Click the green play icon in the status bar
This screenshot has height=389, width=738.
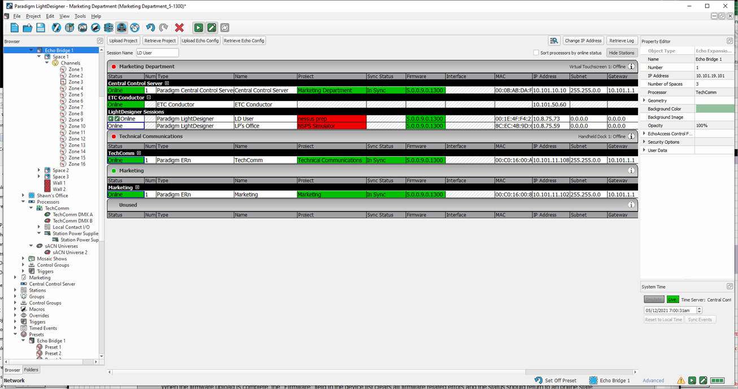(x=692, y=381)
